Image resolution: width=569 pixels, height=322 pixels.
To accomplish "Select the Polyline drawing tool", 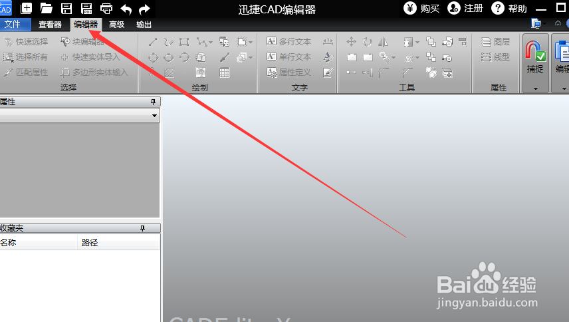I will pyautogui.click(x=201, y=42).
